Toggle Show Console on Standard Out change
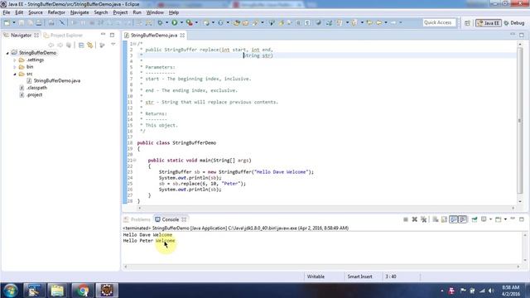This screenshot has height=298, width=530. click(x=454, y=219)
